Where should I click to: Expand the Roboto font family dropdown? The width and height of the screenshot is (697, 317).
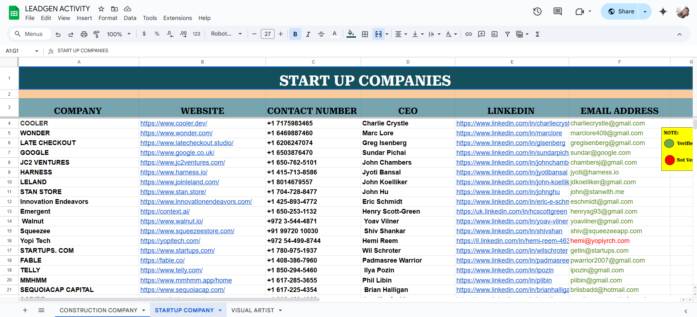coord(226,34)
